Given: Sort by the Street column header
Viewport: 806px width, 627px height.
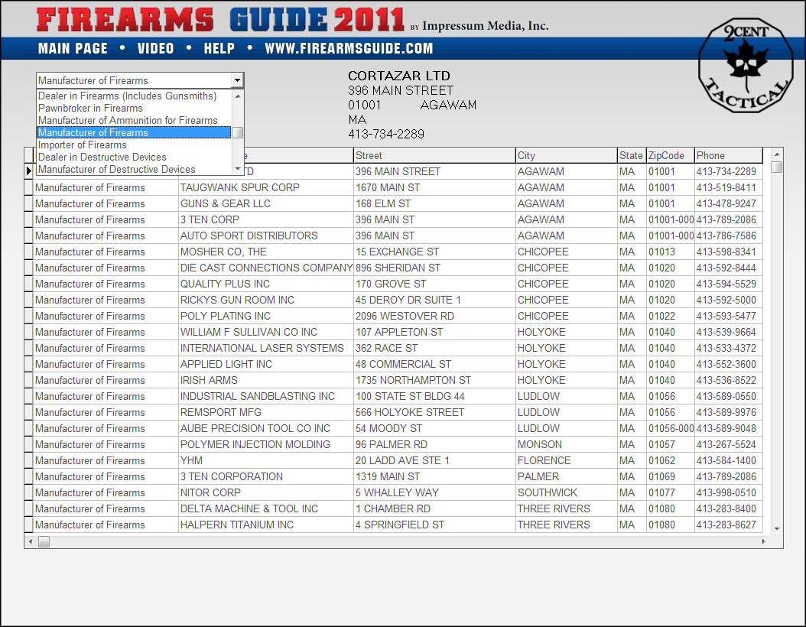Looking at the screenshot, I should pos(434,155).
